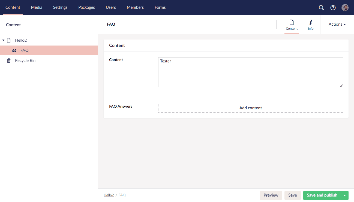Collapse the Hello2 node arrow
Screen dimensions: 354x202
point(2,40)
